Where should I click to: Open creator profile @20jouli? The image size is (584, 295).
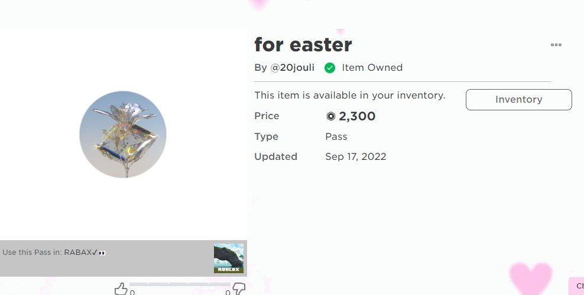[x=293, y=68]
